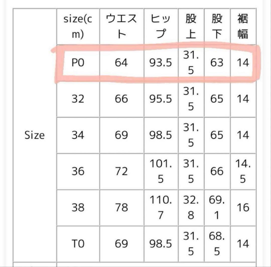This screenshot has width=271, height=267.
Task: Click the hem width value 14.5
Action: (243, 171)
